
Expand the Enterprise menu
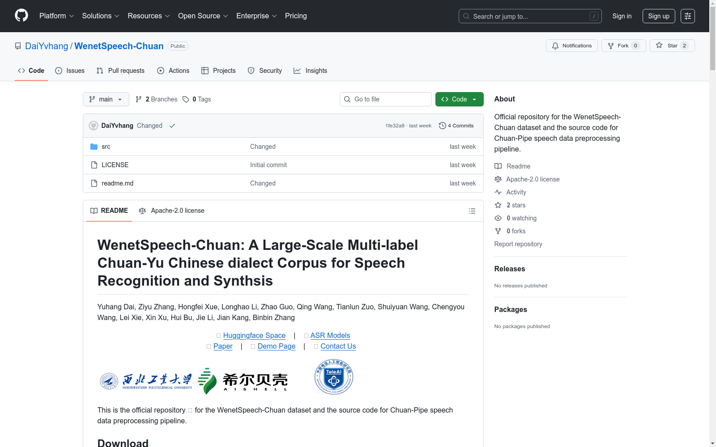pyautogui.click(x=257, y=16)
